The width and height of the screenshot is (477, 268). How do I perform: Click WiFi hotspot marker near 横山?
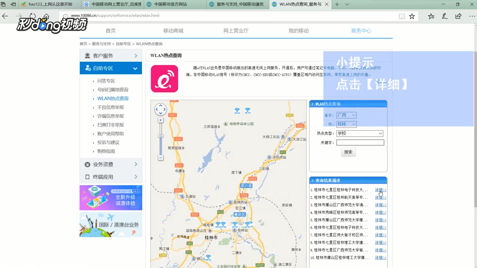pyautogui.click(x=208, y=258)
